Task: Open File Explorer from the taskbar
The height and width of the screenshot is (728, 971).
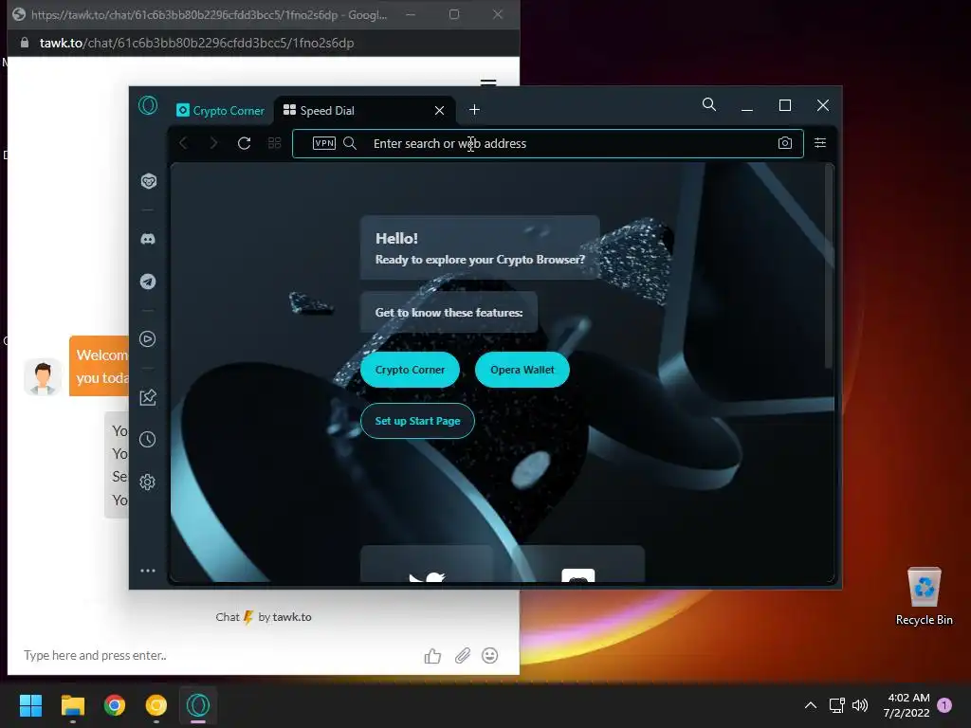Action: (x=72, y=705)
